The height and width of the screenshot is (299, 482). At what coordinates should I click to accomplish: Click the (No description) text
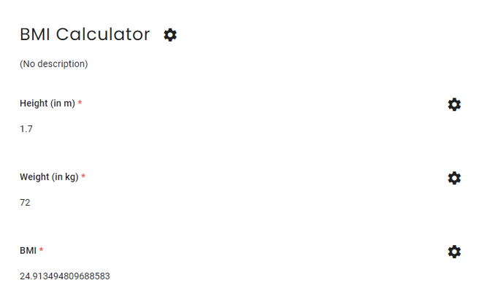(x=53, y=64)
